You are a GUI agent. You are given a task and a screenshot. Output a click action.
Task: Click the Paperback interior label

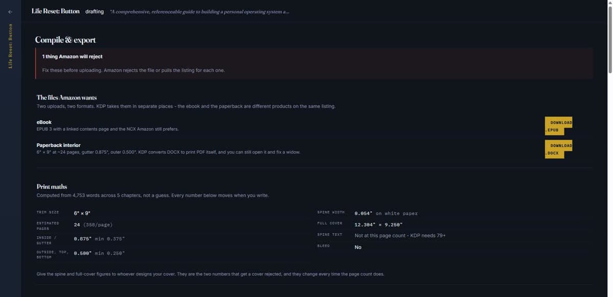tap(58, 145)
